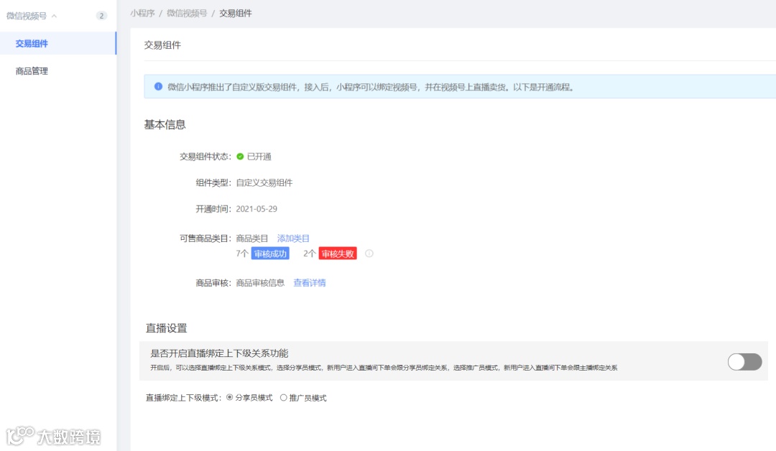Click the info icon beside 审核失败
This screenshot has height=451, width=776.
(x=369, y=254)
